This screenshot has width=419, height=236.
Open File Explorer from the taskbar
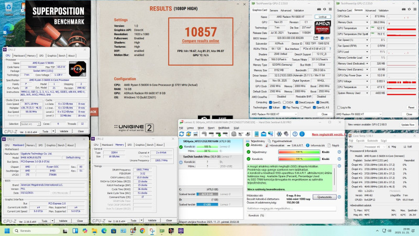94,231
